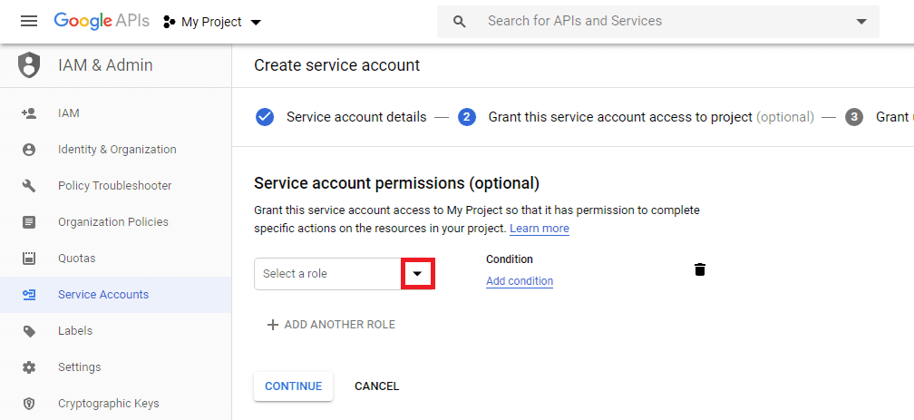Click the Labels tag icon
This screenshot has height=420, width=914.
pos(29,331)
